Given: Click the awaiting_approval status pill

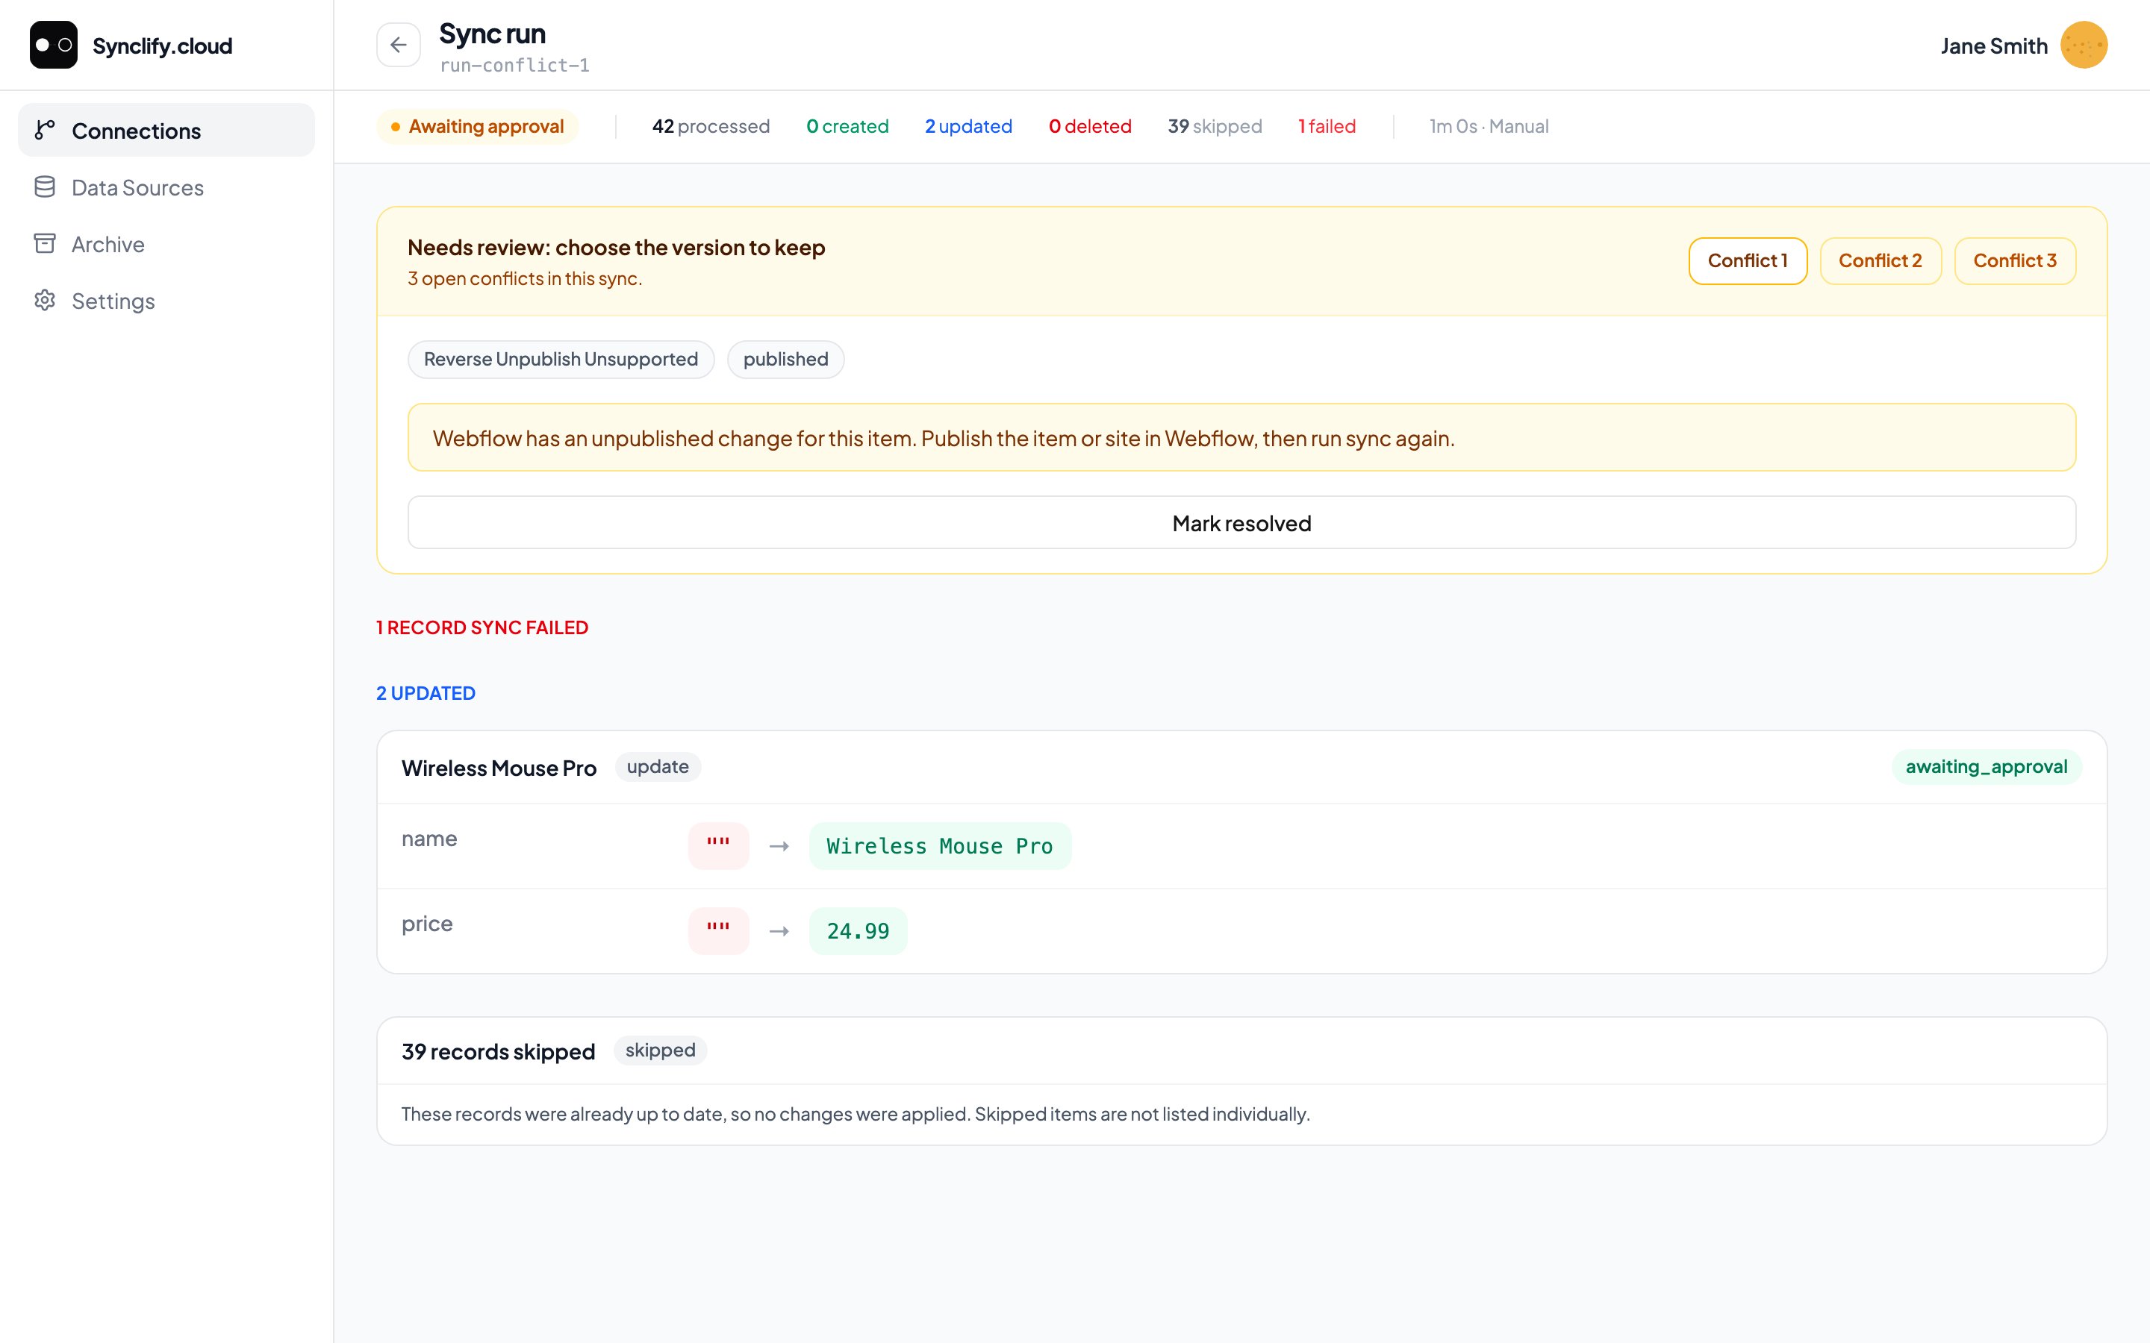Looking at the screenshot, I should click(x=1986, y=768).
